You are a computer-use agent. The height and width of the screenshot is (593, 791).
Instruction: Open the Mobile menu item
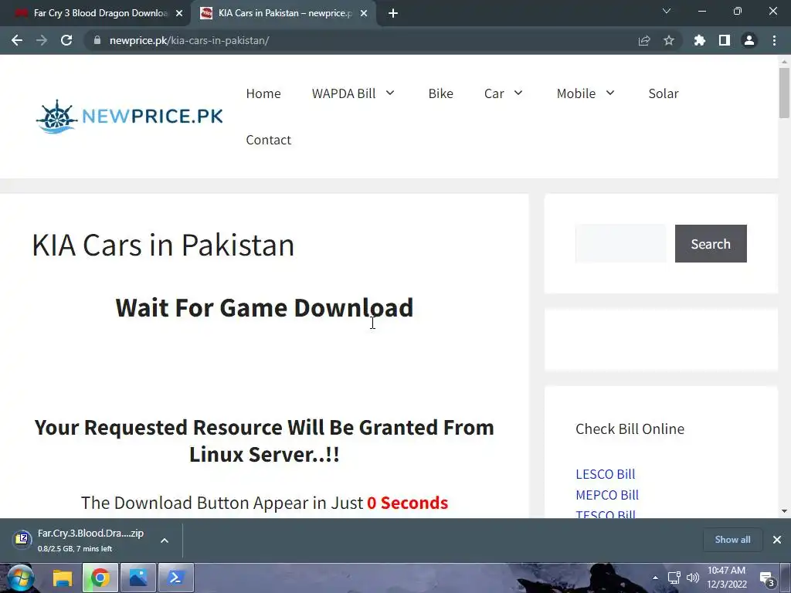575,93
